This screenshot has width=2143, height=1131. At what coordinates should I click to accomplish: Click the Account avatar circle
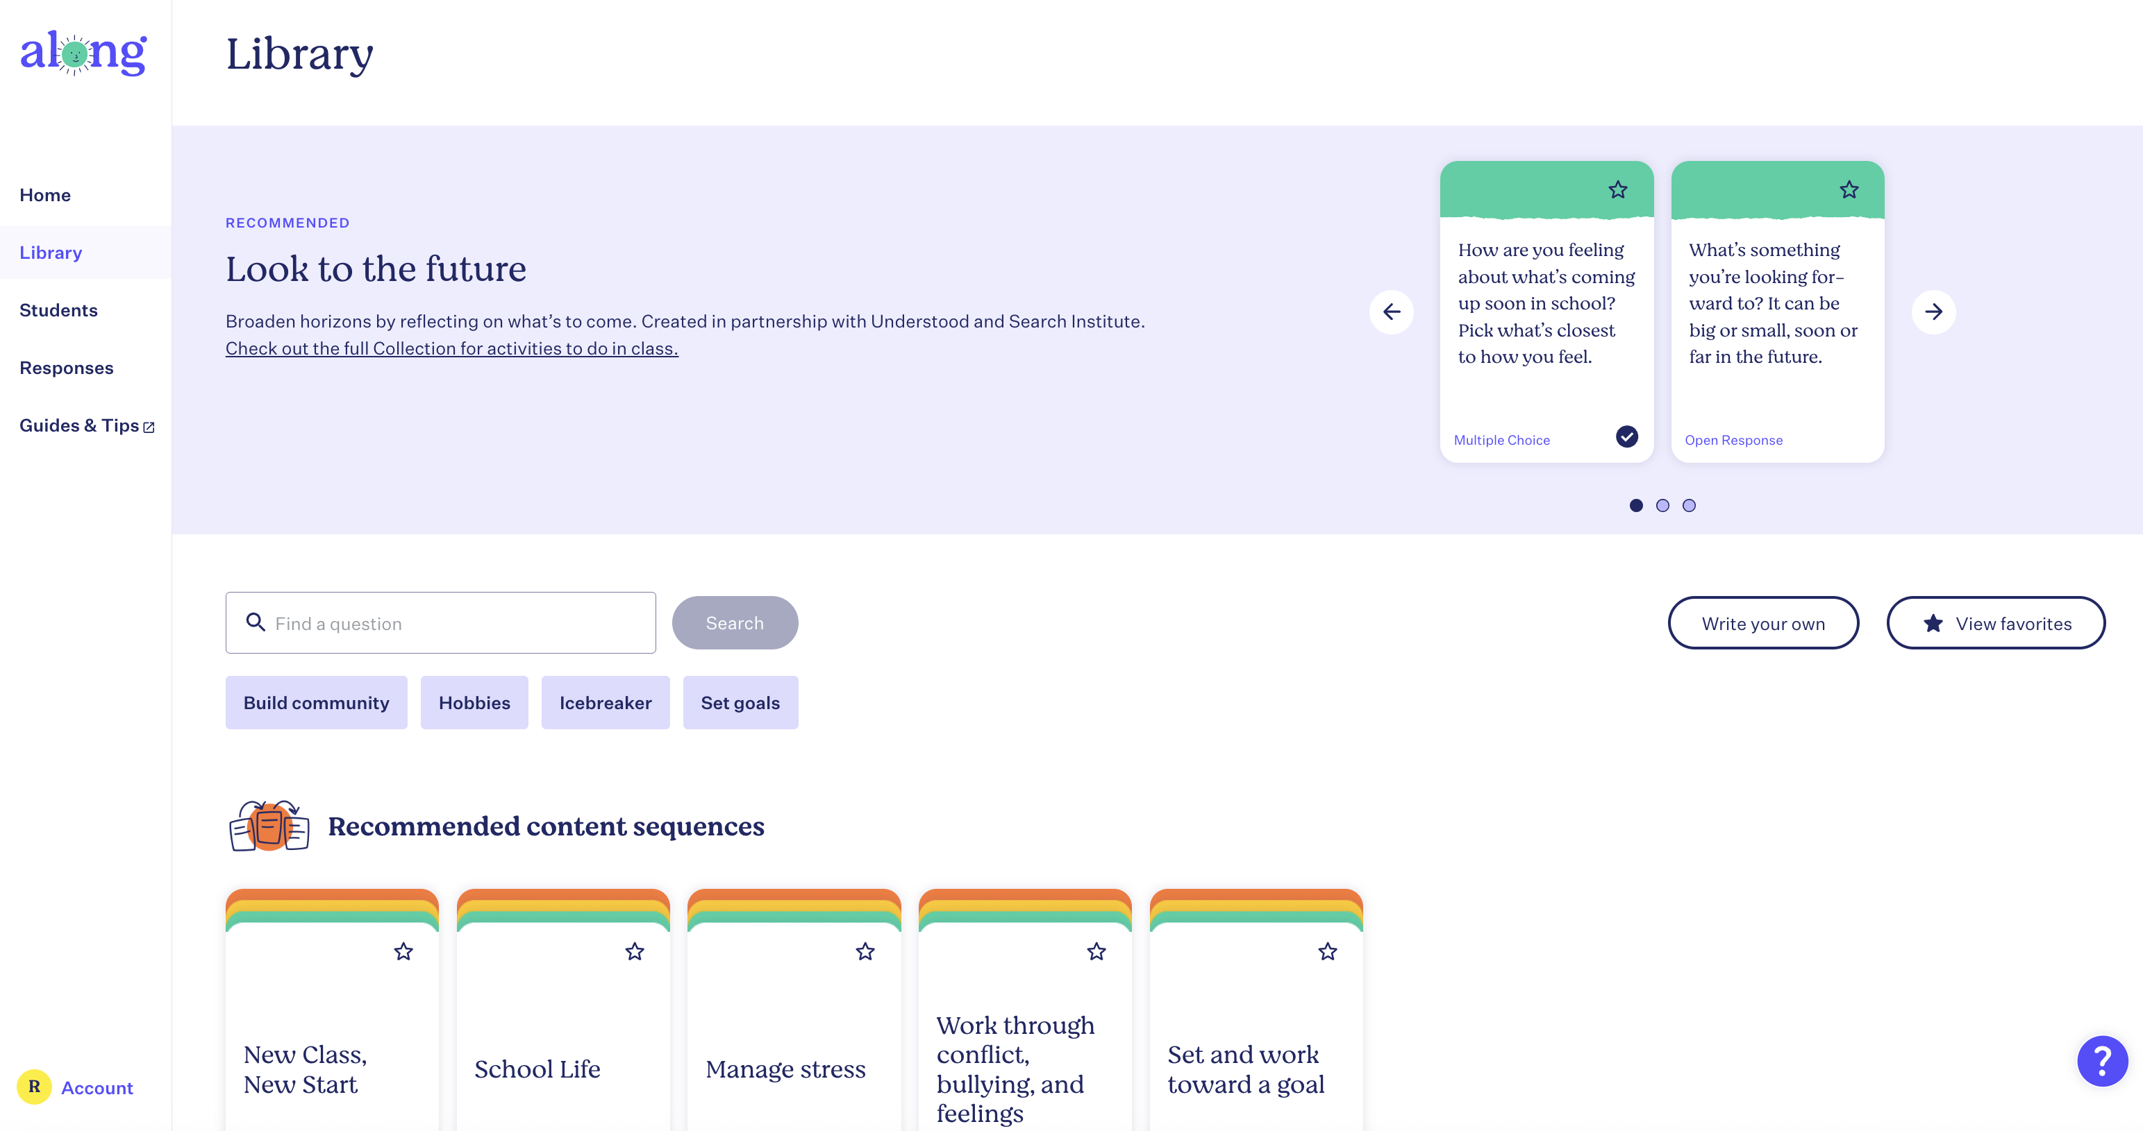(33, 1087)
